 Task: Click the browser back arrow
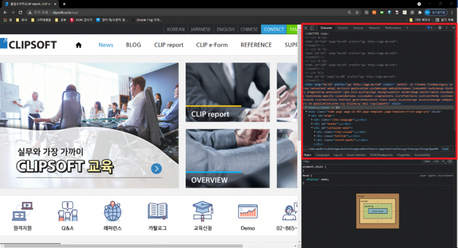(5, 12)
